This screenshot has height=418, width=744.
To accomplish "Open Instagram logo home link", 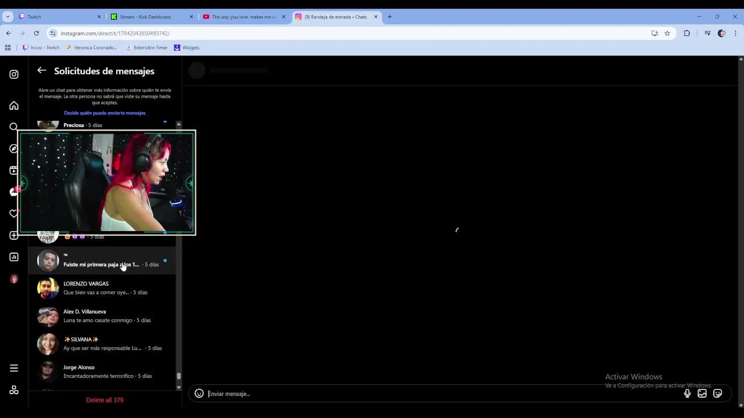I will click(14, 74).
